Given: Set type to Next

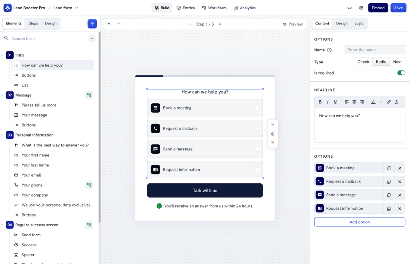Looking at the screenshot, I should [x=397, y=62].
